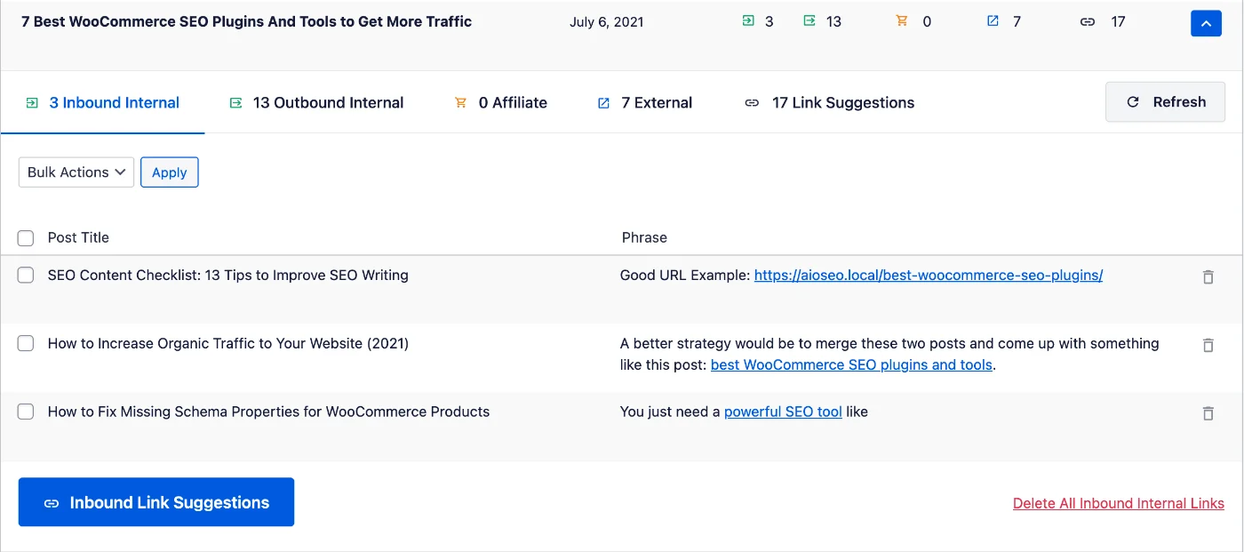Open the aioseo.local best-woocommerce-seo-plugins URL link
The image size is (1244, 552).
tap(929, 276)
